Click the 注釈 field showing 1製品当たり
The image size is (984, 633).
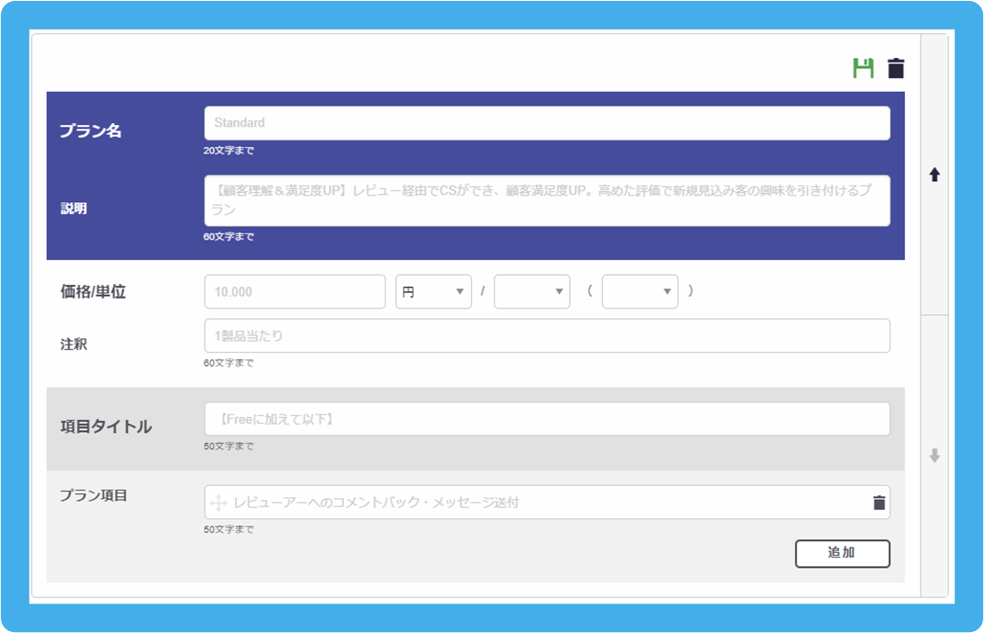[546, 335]
